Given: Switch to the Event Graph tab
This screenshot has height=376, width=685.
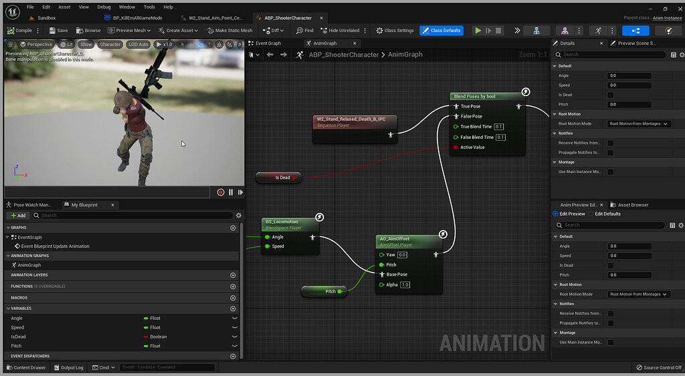Looking at the screenshot, I should (268, 43).
